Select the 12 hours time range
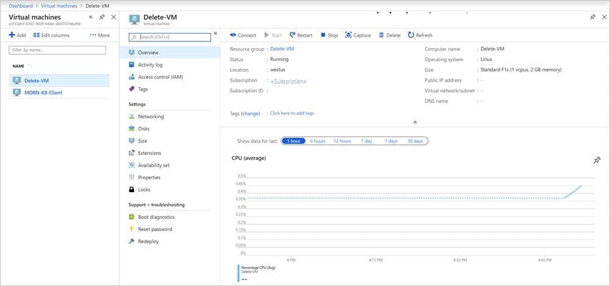Image resolution: width=610 pixels, height=286 pixels. click(342, 141)
